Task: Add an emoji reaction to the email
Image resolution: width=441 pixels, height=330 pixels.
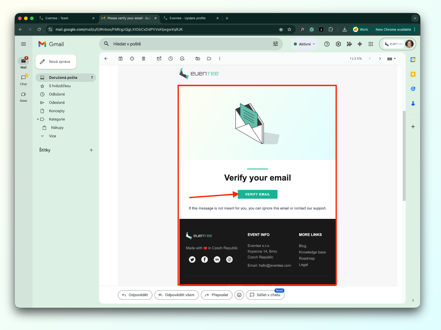Action: click(239, 295)
